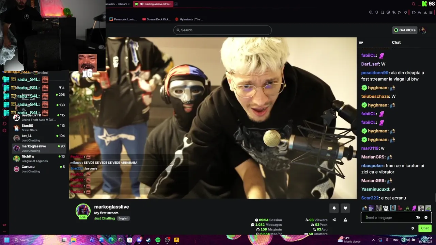
Task: Enable notifications with the bell icon
Action: [334, 208]
